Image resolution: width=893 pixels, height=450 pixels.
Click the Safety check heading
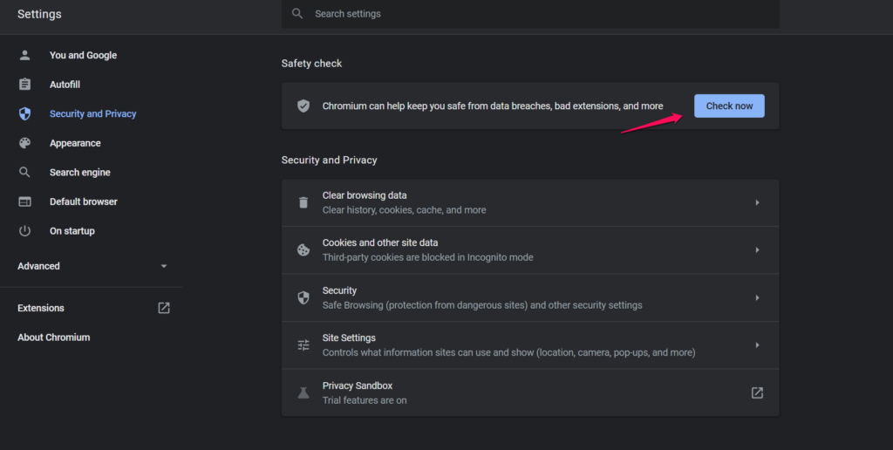click(x=311, y=64)
